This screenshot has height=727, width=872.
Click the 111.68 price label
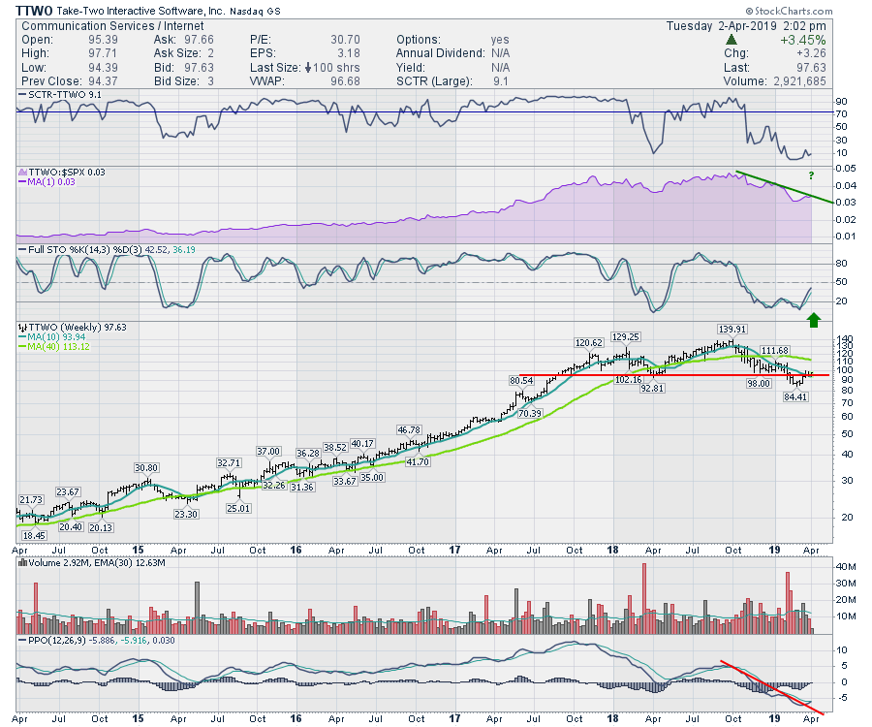(774, 351)
